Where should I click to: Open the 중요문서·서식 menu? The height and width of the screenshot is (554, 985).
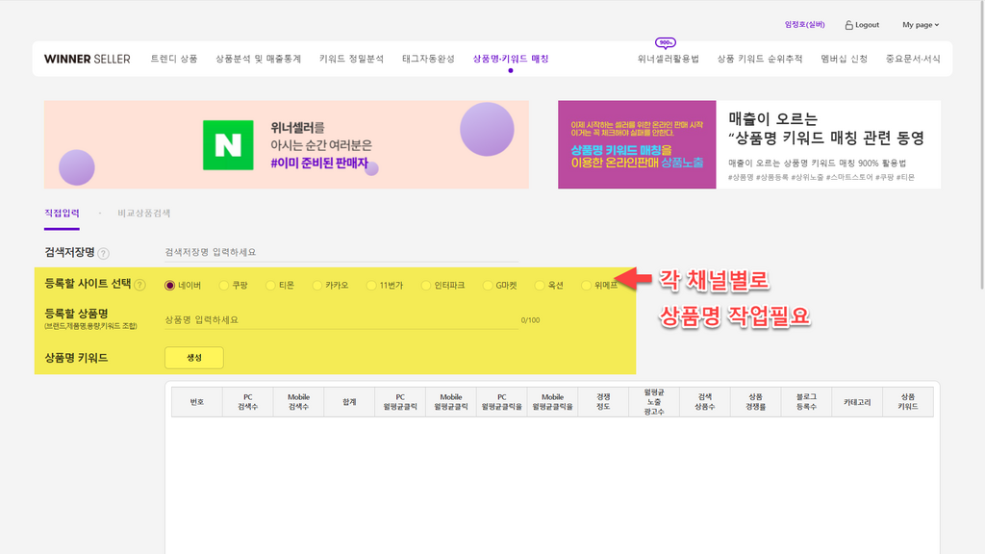coord(913,59)
